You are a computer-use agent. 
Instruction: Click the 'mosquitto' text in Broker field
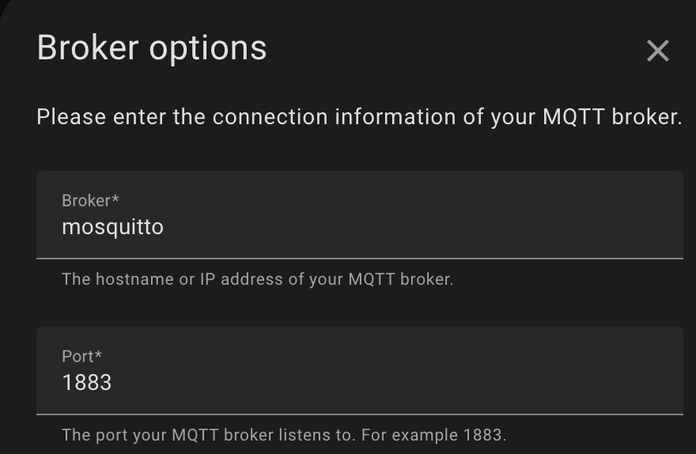[112, 228]
